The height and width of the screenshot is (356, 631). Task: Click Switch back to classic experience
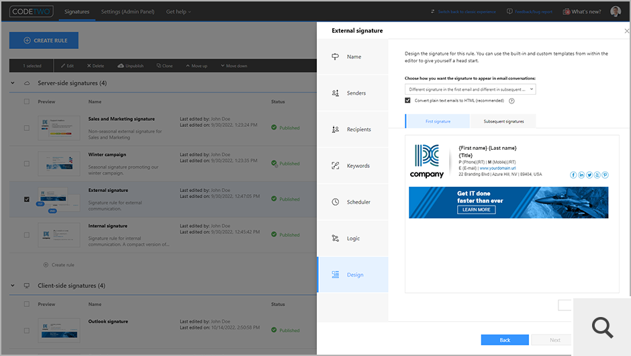467,11
